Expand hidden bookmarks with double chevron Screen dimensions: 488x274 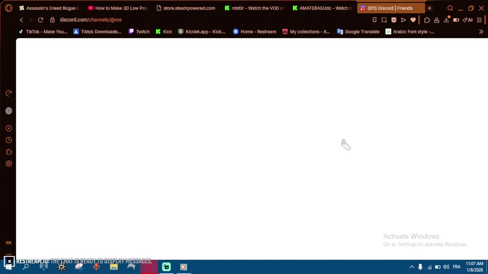click(x=481, y=32)
